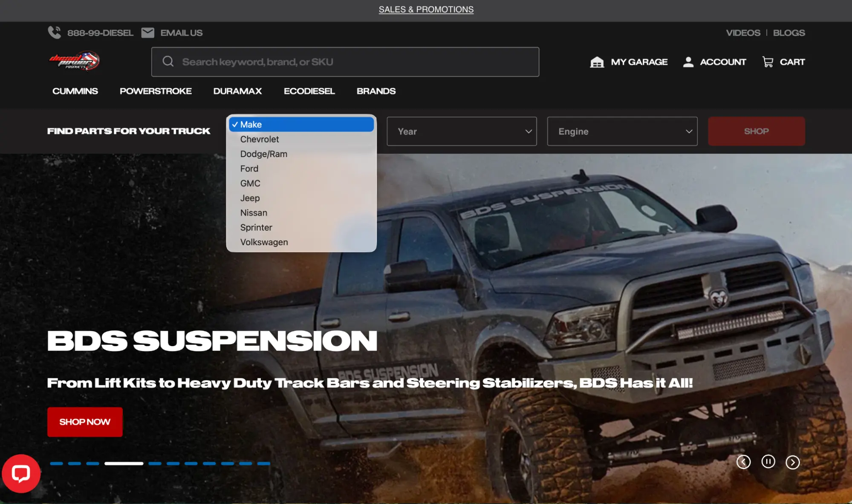Click the ACCOUNT text link
This screenshot has width=852, height=504.
[x=723, y=62]
